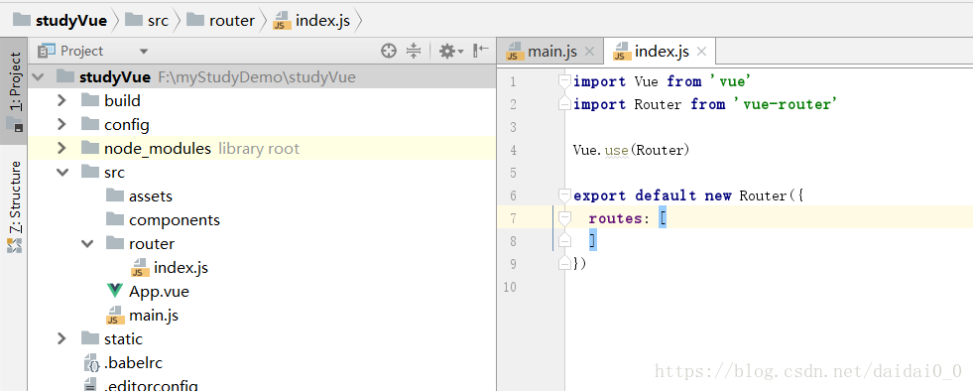The image size is (973, 391).
Task: Click the routes keyword on line 7
Action: coord(616,218)
